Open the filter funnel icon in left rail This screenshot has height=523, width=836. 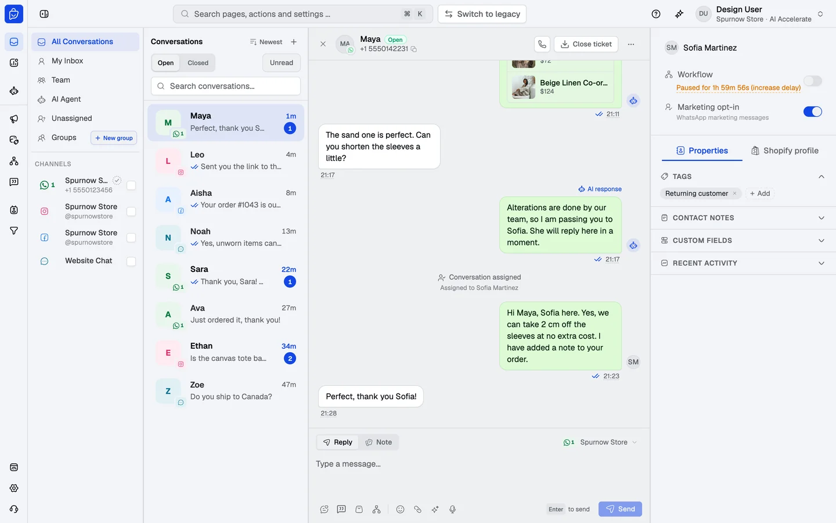(x=14, y=231)
